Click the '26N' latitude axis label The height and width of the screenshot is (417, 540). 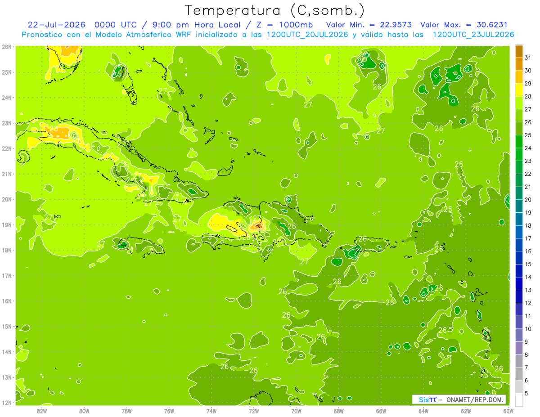(7, 47)
